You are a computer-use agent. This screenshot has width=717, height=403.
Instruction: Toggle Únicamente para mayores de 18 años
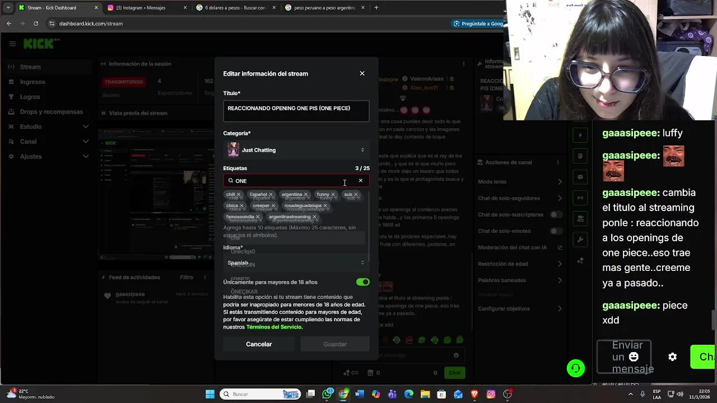tap(362, 282)
